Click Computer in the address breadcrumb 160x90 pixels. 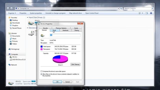coord(23,8)
